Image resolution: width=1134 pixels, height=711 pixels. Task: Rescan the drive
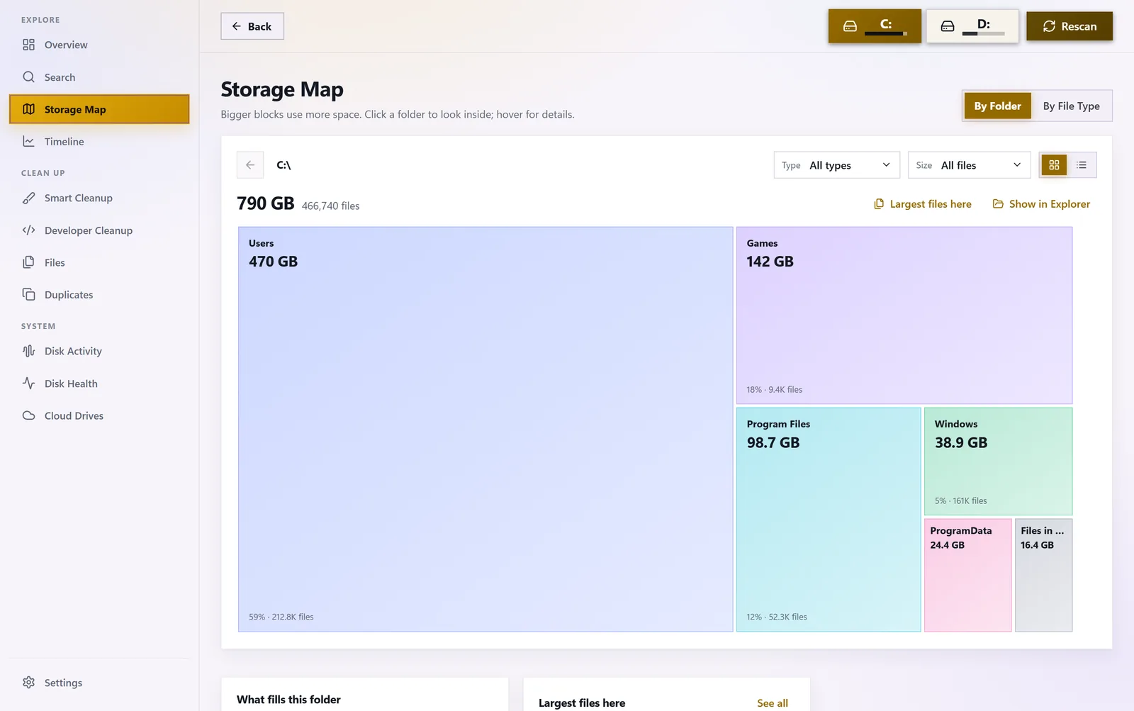pyautogui.click(x=1070, y=26)
